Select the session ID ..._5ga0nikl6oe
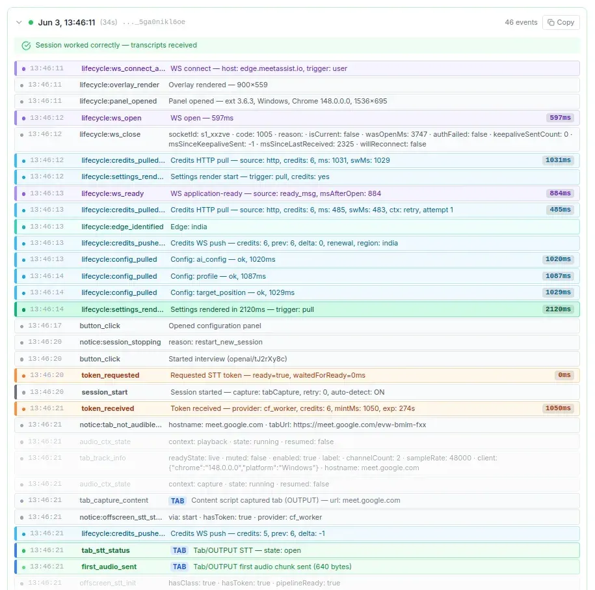 click(x=154, y=22)
